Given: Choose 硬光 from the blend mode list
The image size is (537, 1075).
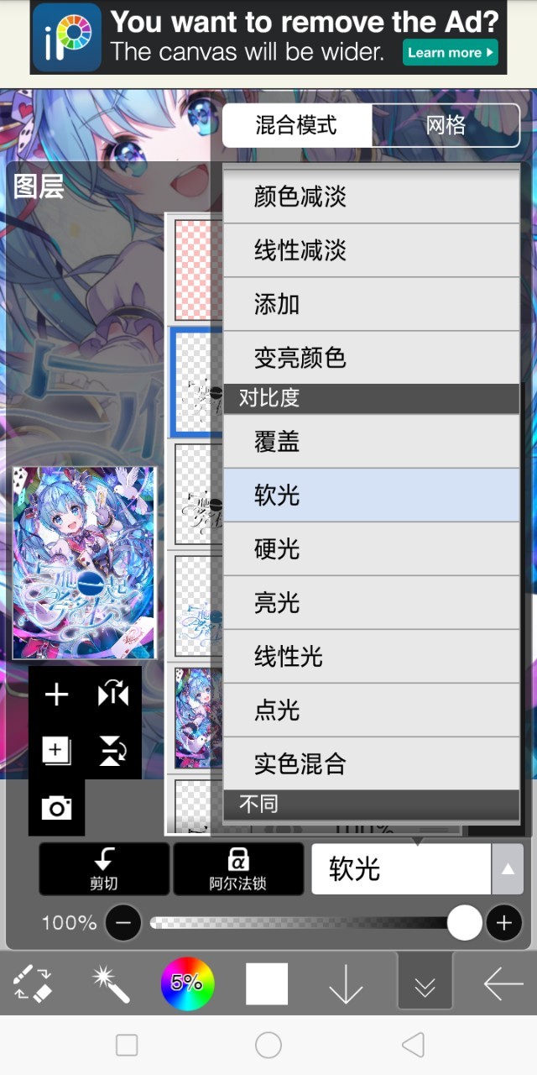Looking at the screenshot, I should pyautogui.click(x=371, y=549).
